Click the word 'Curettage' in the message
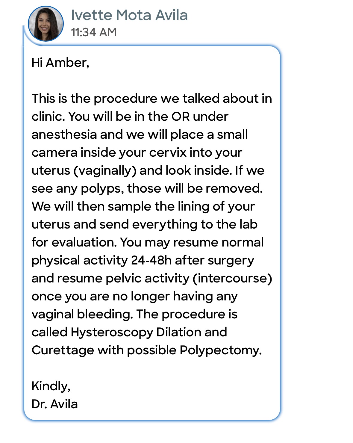Viewport: 353px width, 443px height. coord(63,350)
